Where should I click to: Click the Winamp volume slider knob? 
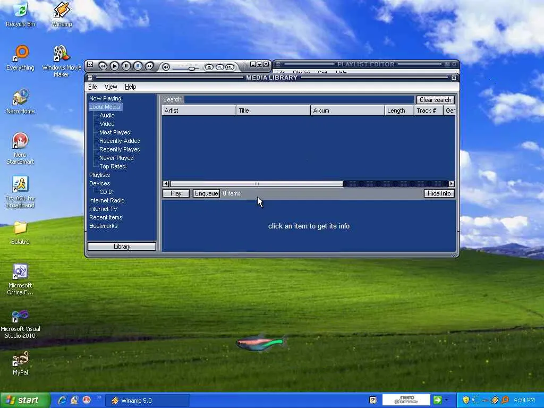click(191, 69)
